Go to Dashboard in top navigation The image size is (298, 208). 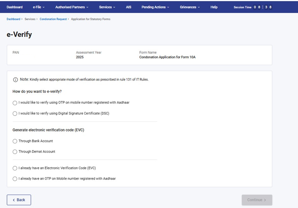(15, 7)
